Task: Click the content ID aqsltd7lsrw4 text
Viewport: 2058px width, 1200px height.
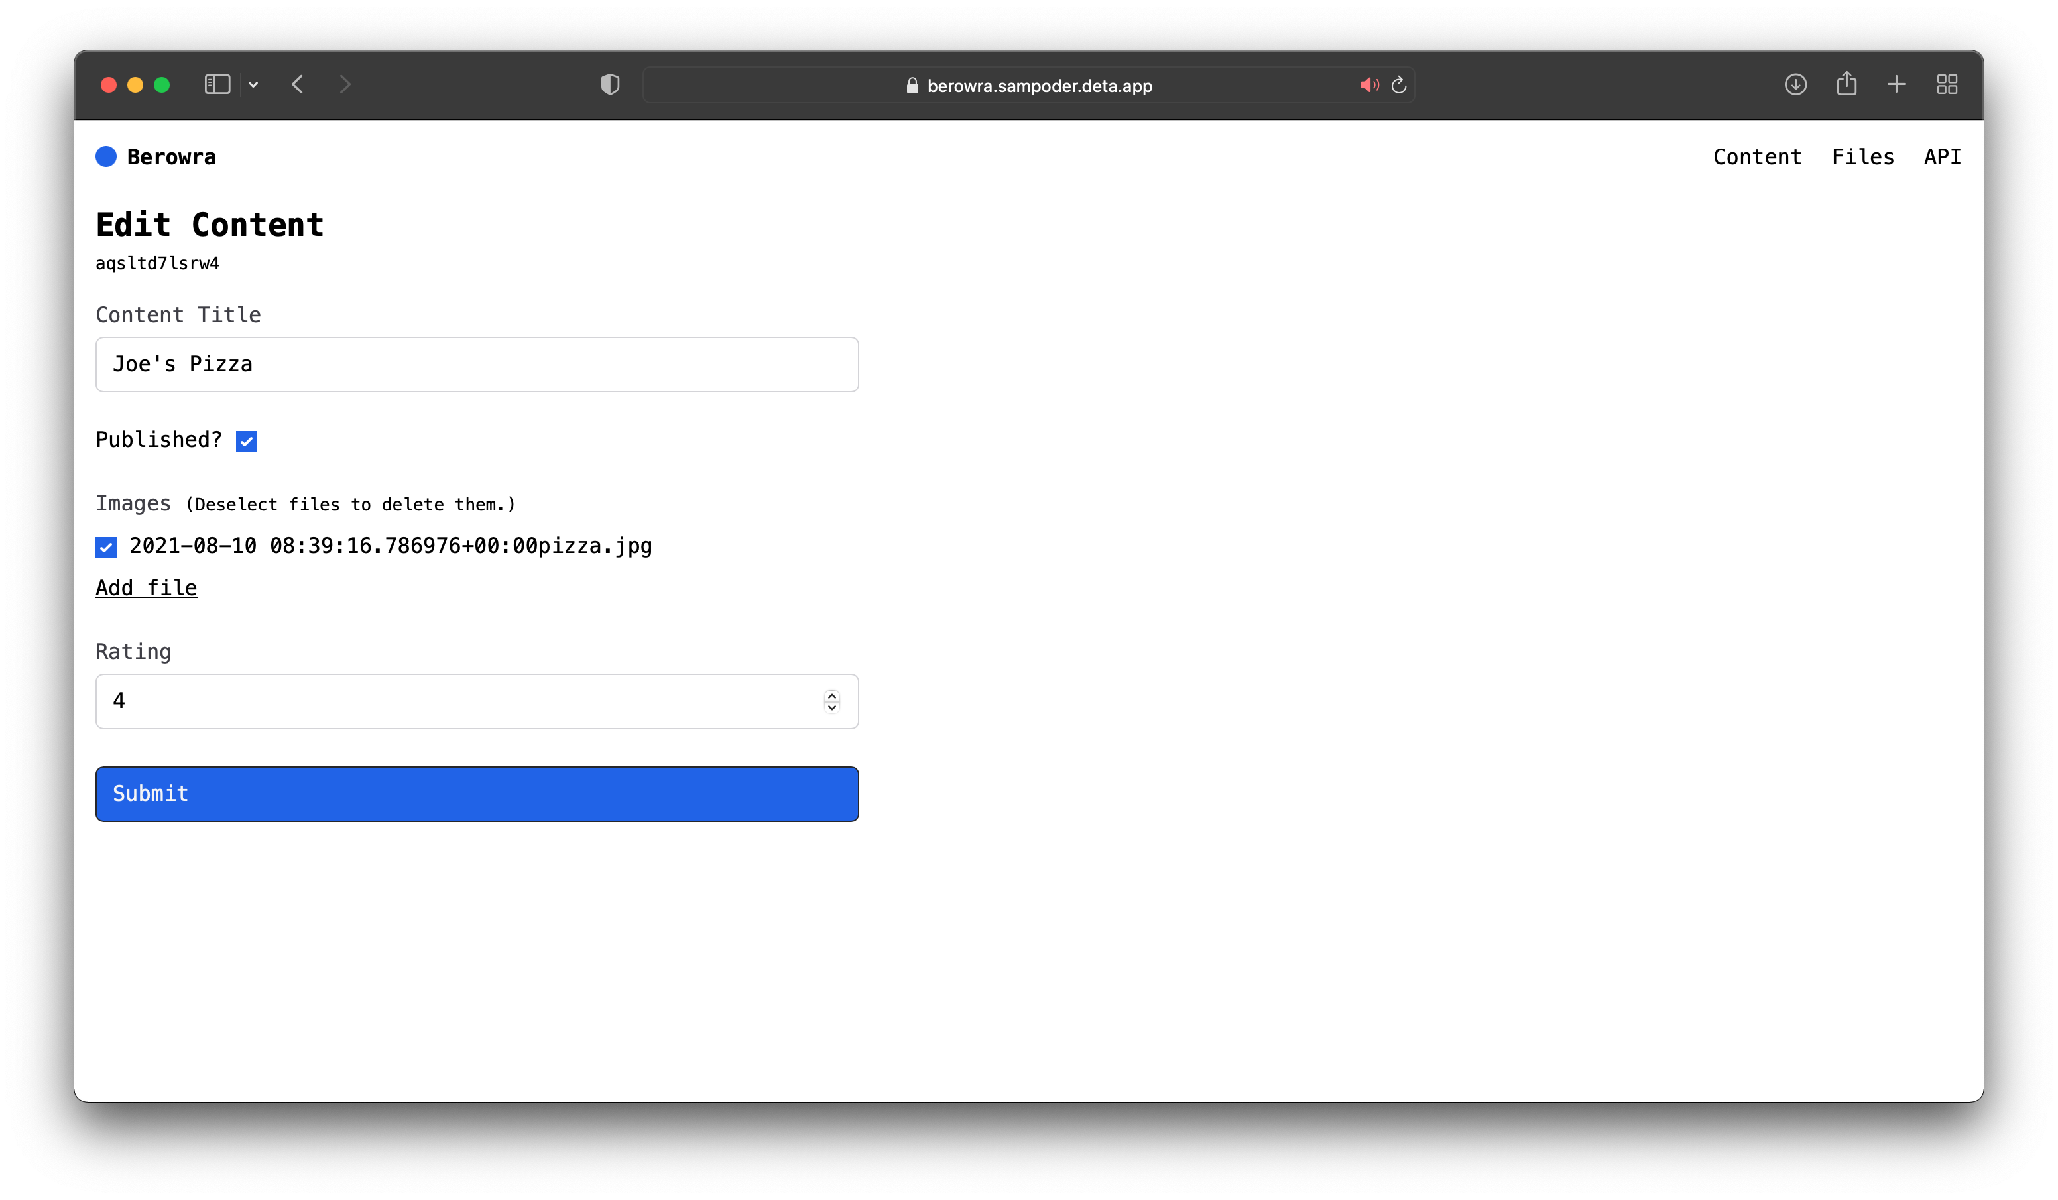Action: tap(158, 263)
